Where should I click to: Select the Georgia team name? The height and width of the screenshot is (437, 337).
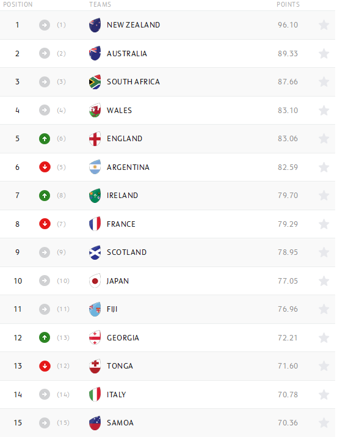coord(123,338)
